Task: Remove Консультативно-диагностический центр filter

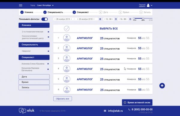Action: click(x=48, y=37)
